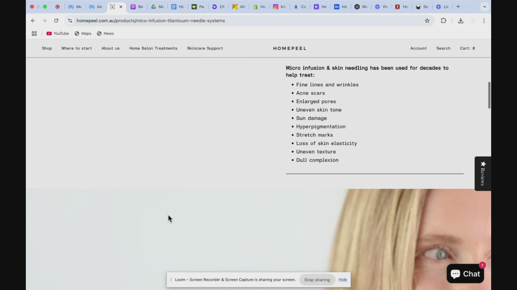The height and width of the screenshot is (290, 517).
Task: Switch to the 'Be' tab
Action: pyautogui.click(x=137, y=7)
